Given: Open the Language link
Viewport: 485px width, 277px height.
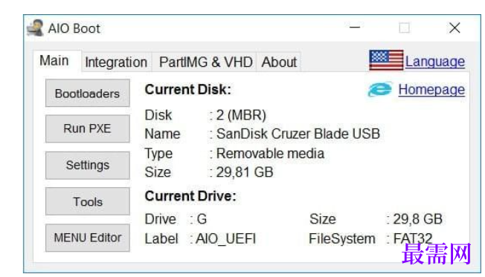Looking at the screenshot, I should click(x=435, y=62).
